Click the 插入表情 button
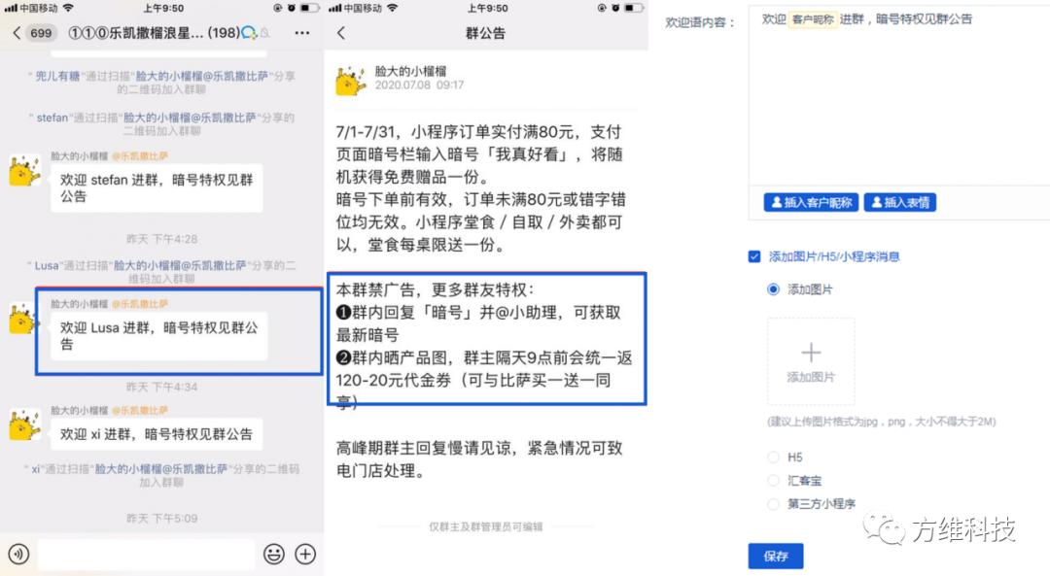The image size is (1050, 576). click(900, 203)
